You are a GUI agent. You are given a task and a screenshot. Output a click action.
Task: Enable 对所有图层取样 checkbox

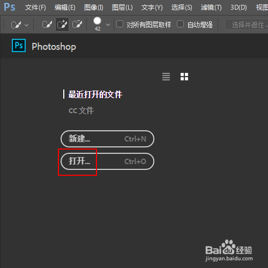pos(120,24)
